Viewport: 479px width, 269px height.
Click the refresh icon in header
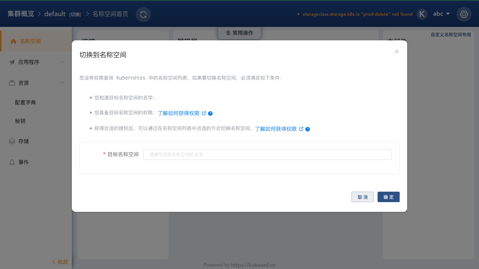pyautogui.click(x=143, y=15)
